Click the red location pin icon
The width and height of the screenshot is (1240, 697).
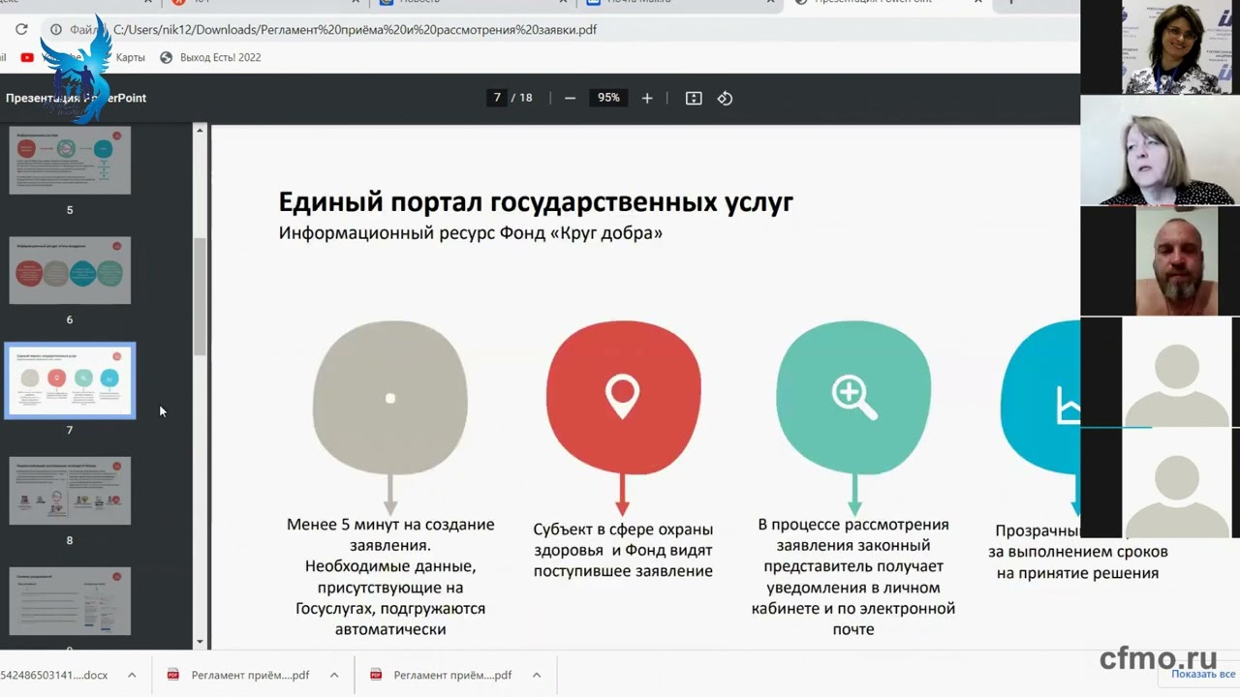pos(623,398)
